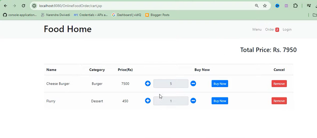The width and height of the screenshot is (317, 138).
Task: Reload the page with refresh icon
Action: (24, 6)
